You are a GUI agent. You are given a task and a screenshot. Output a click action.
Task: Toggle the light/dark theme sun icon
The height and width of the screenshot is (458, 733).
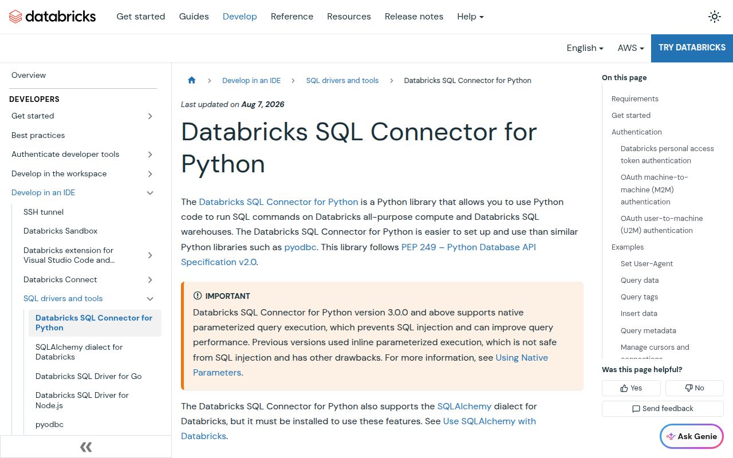pyautogui.click(x=715, y=17)
